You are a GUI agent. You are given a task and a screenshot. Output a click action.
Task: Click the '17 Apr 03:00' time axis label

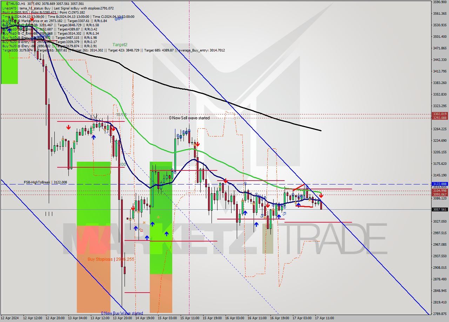(302, 318)
